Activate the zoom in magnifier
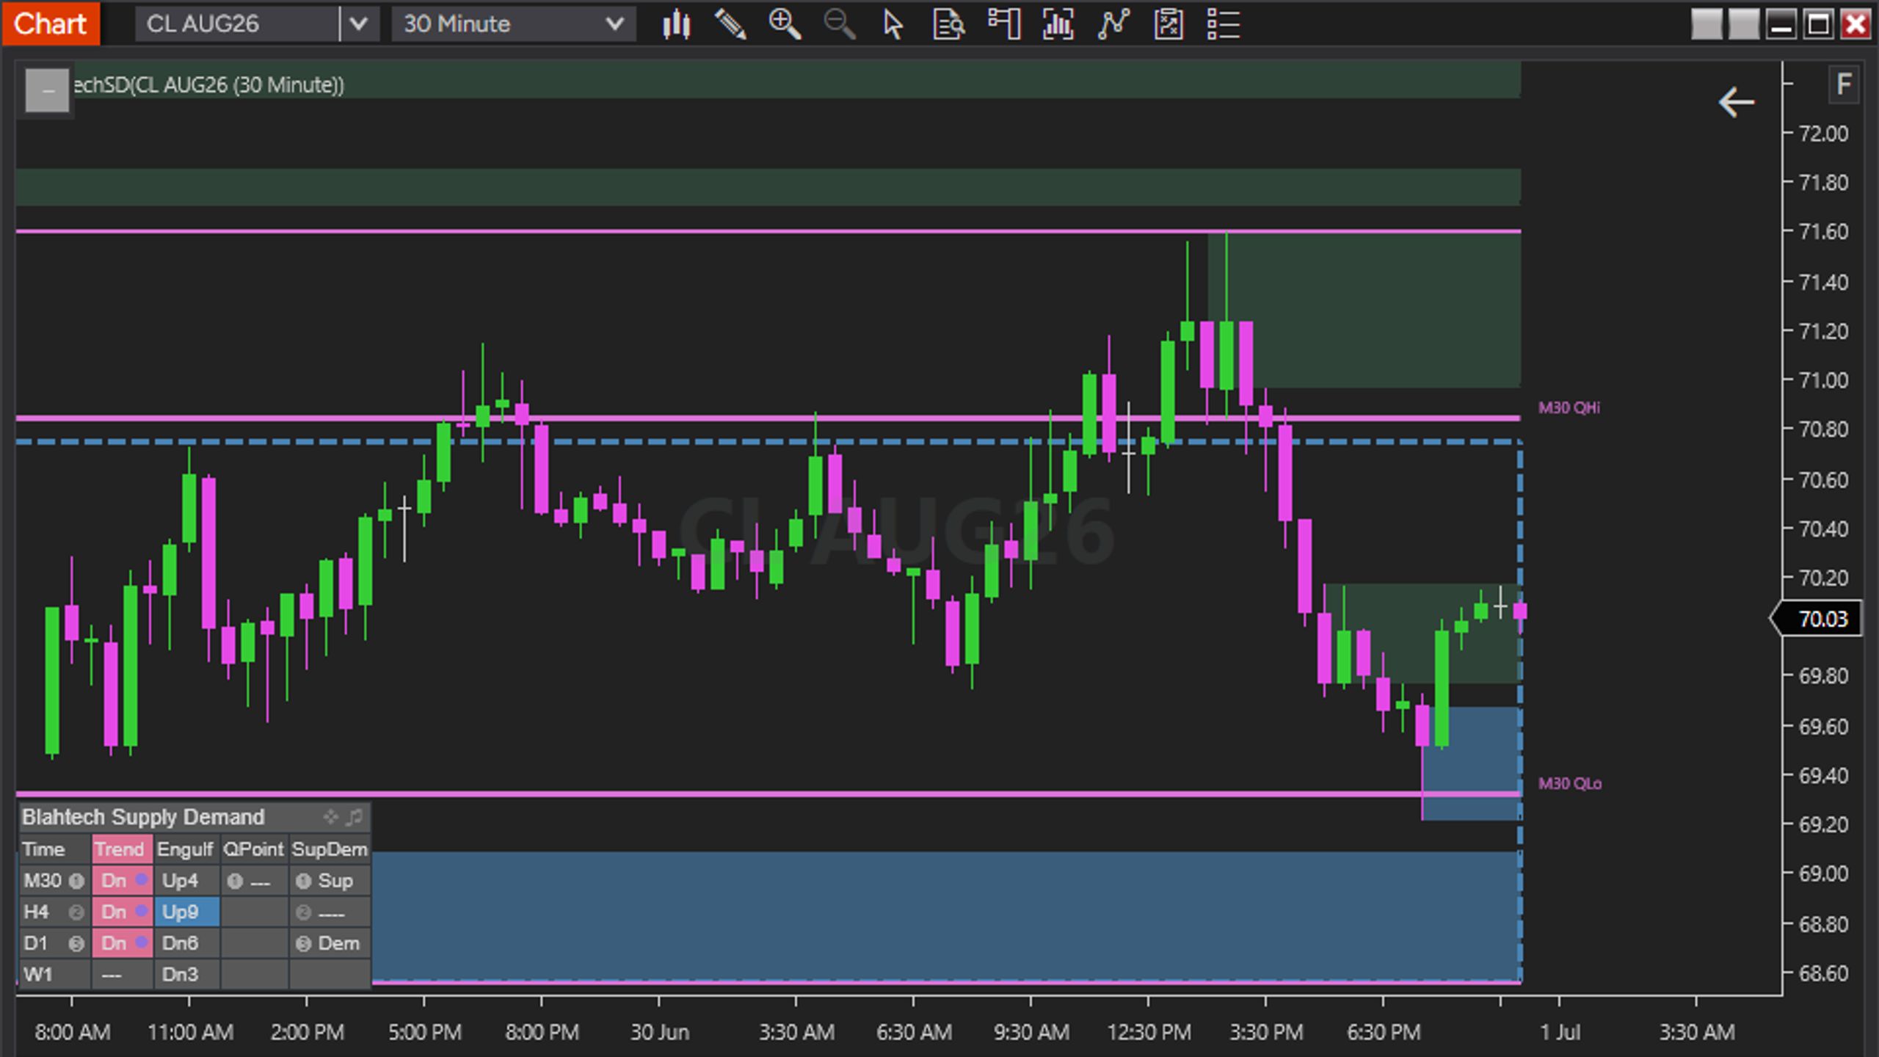The width and height of the screenshot is (1879, 1057). (785, 24)
